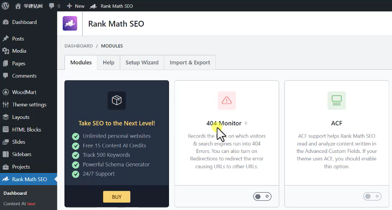Open Theme settings in sidebar
Screen dimensions: 392x210
tap(29, 105)
